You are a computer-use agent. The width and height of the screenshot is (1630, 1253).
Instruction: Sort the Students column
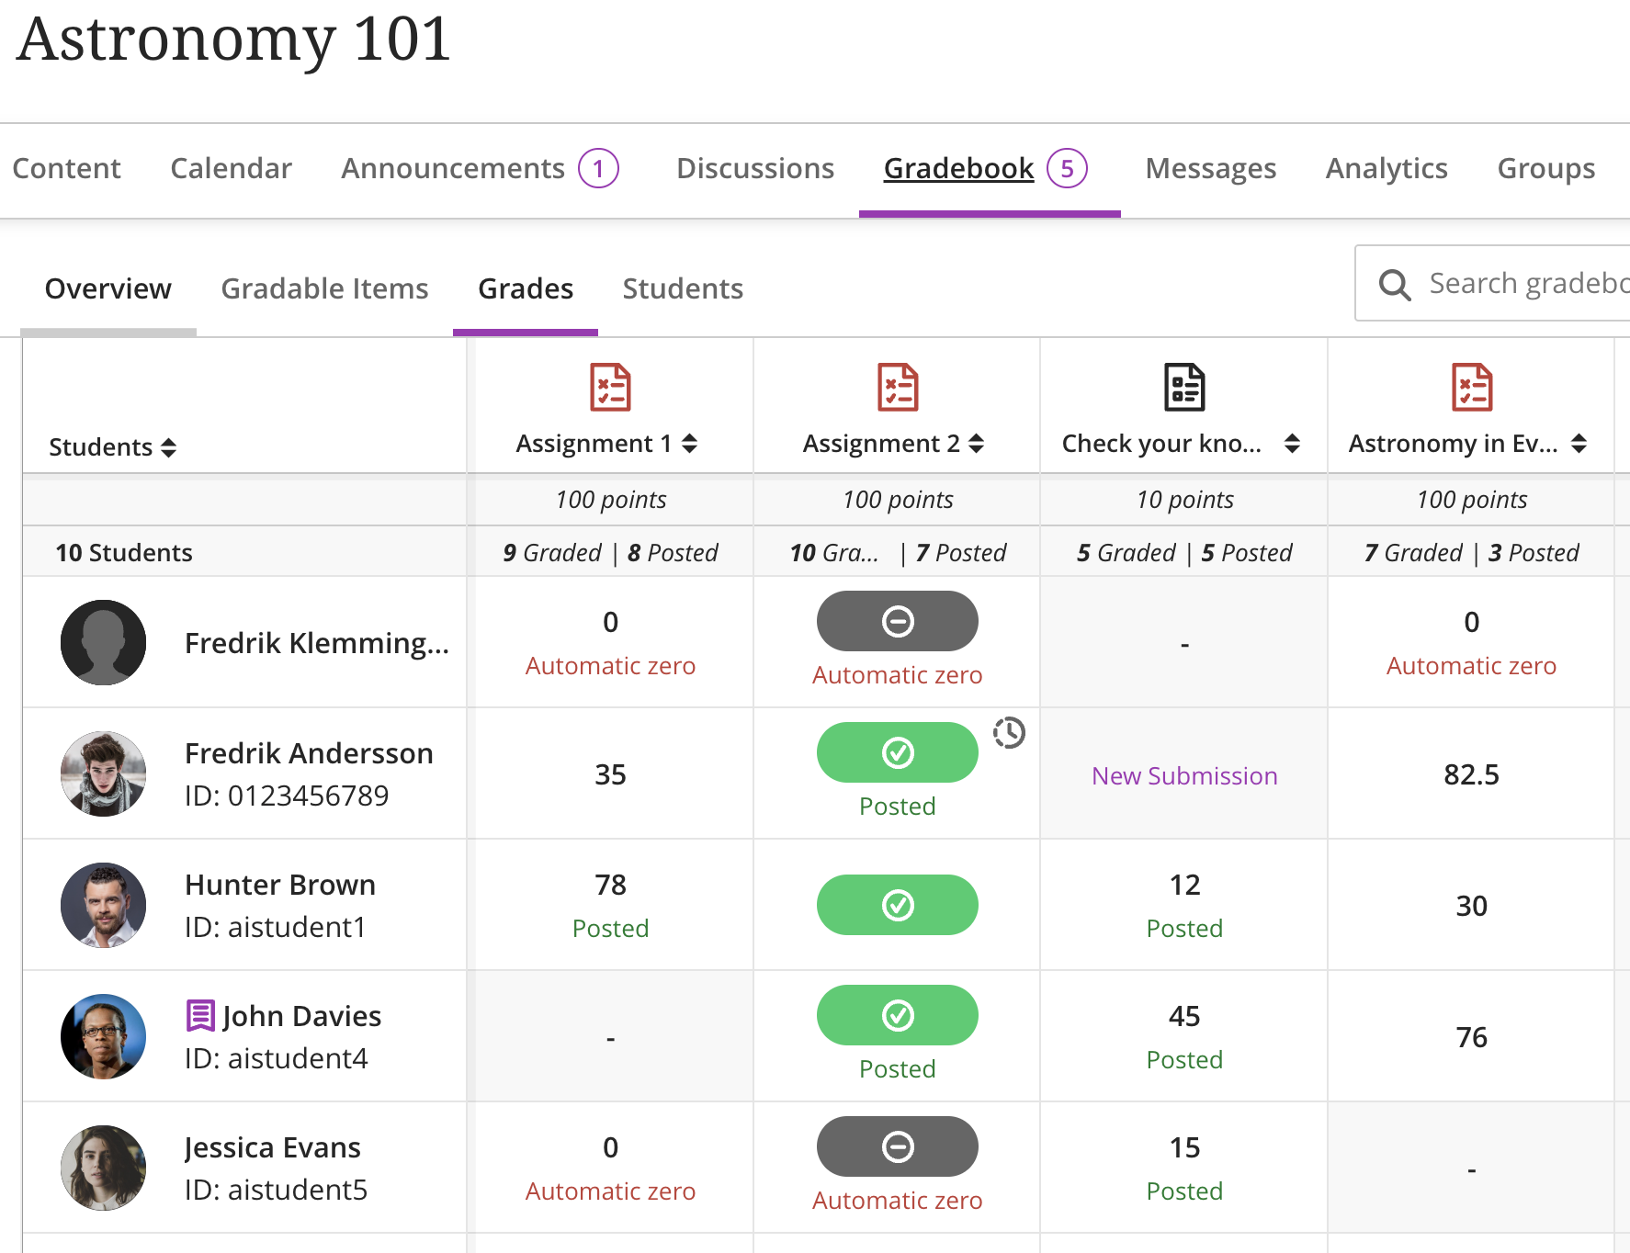tap(169, 447)
